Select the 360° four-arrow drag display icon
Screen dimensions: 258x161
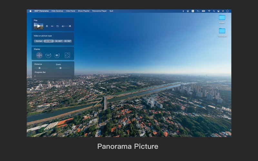pyautogui.click(x=39, y=55)
